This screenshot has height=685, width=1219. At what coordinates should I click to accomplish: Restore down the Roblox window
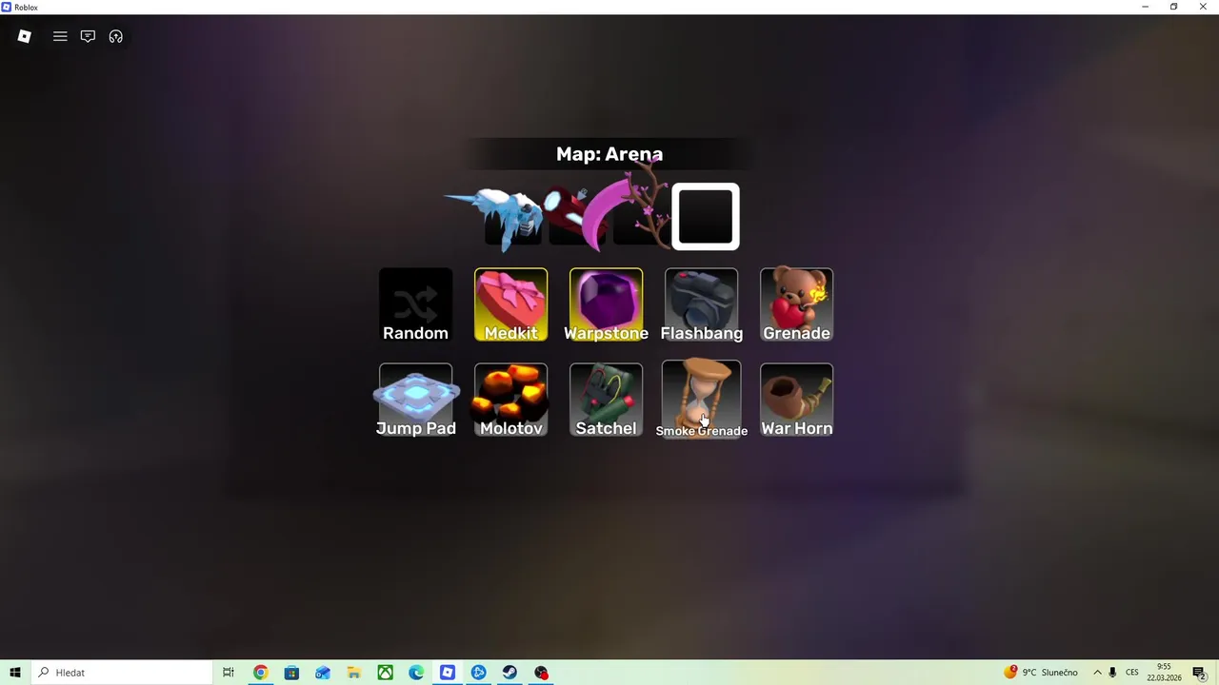click(x=1173, y=7)
